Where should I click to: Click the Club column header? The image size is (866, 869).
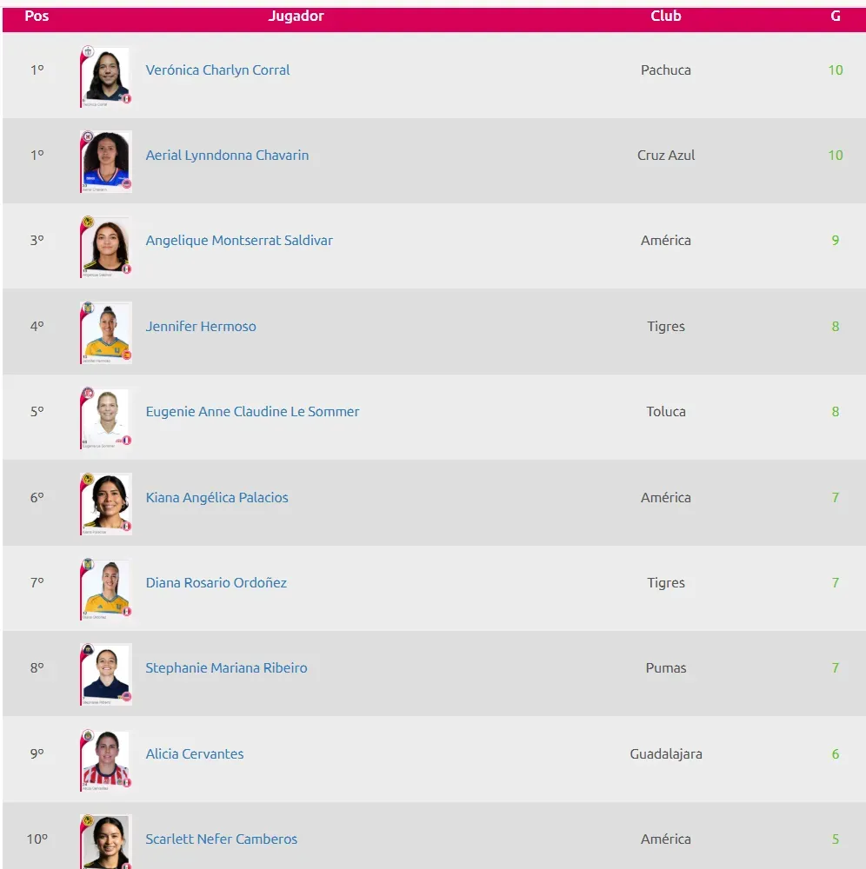pyautogui.click(x=665, y=17)
